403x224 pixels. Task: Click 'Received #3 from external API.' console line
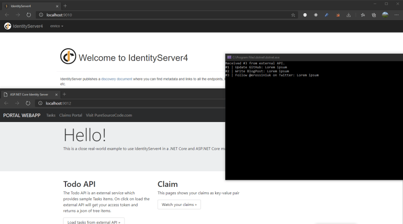click(x=255, y=63)
